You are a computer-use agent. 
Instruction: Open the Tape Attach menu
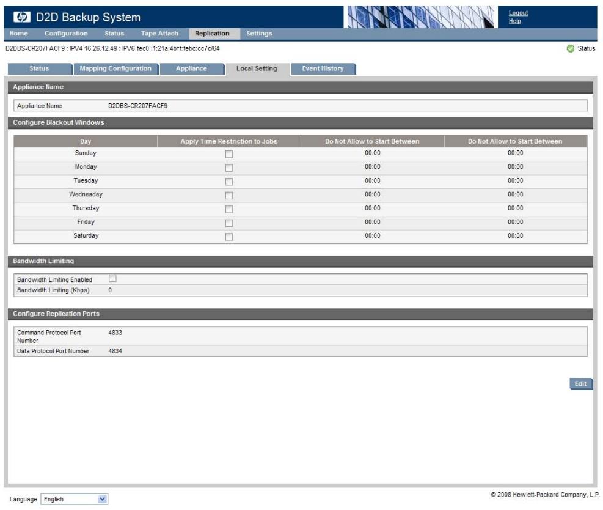[x=159, y=34]
